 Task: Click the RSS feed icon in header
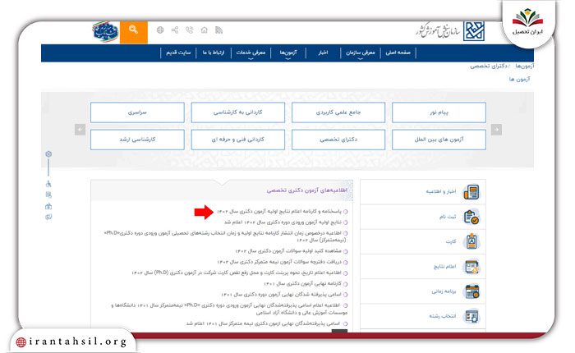[219, 30]
